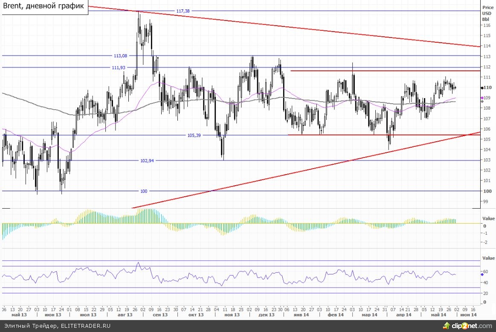Select the 117,38 price level label

(183, 11)
